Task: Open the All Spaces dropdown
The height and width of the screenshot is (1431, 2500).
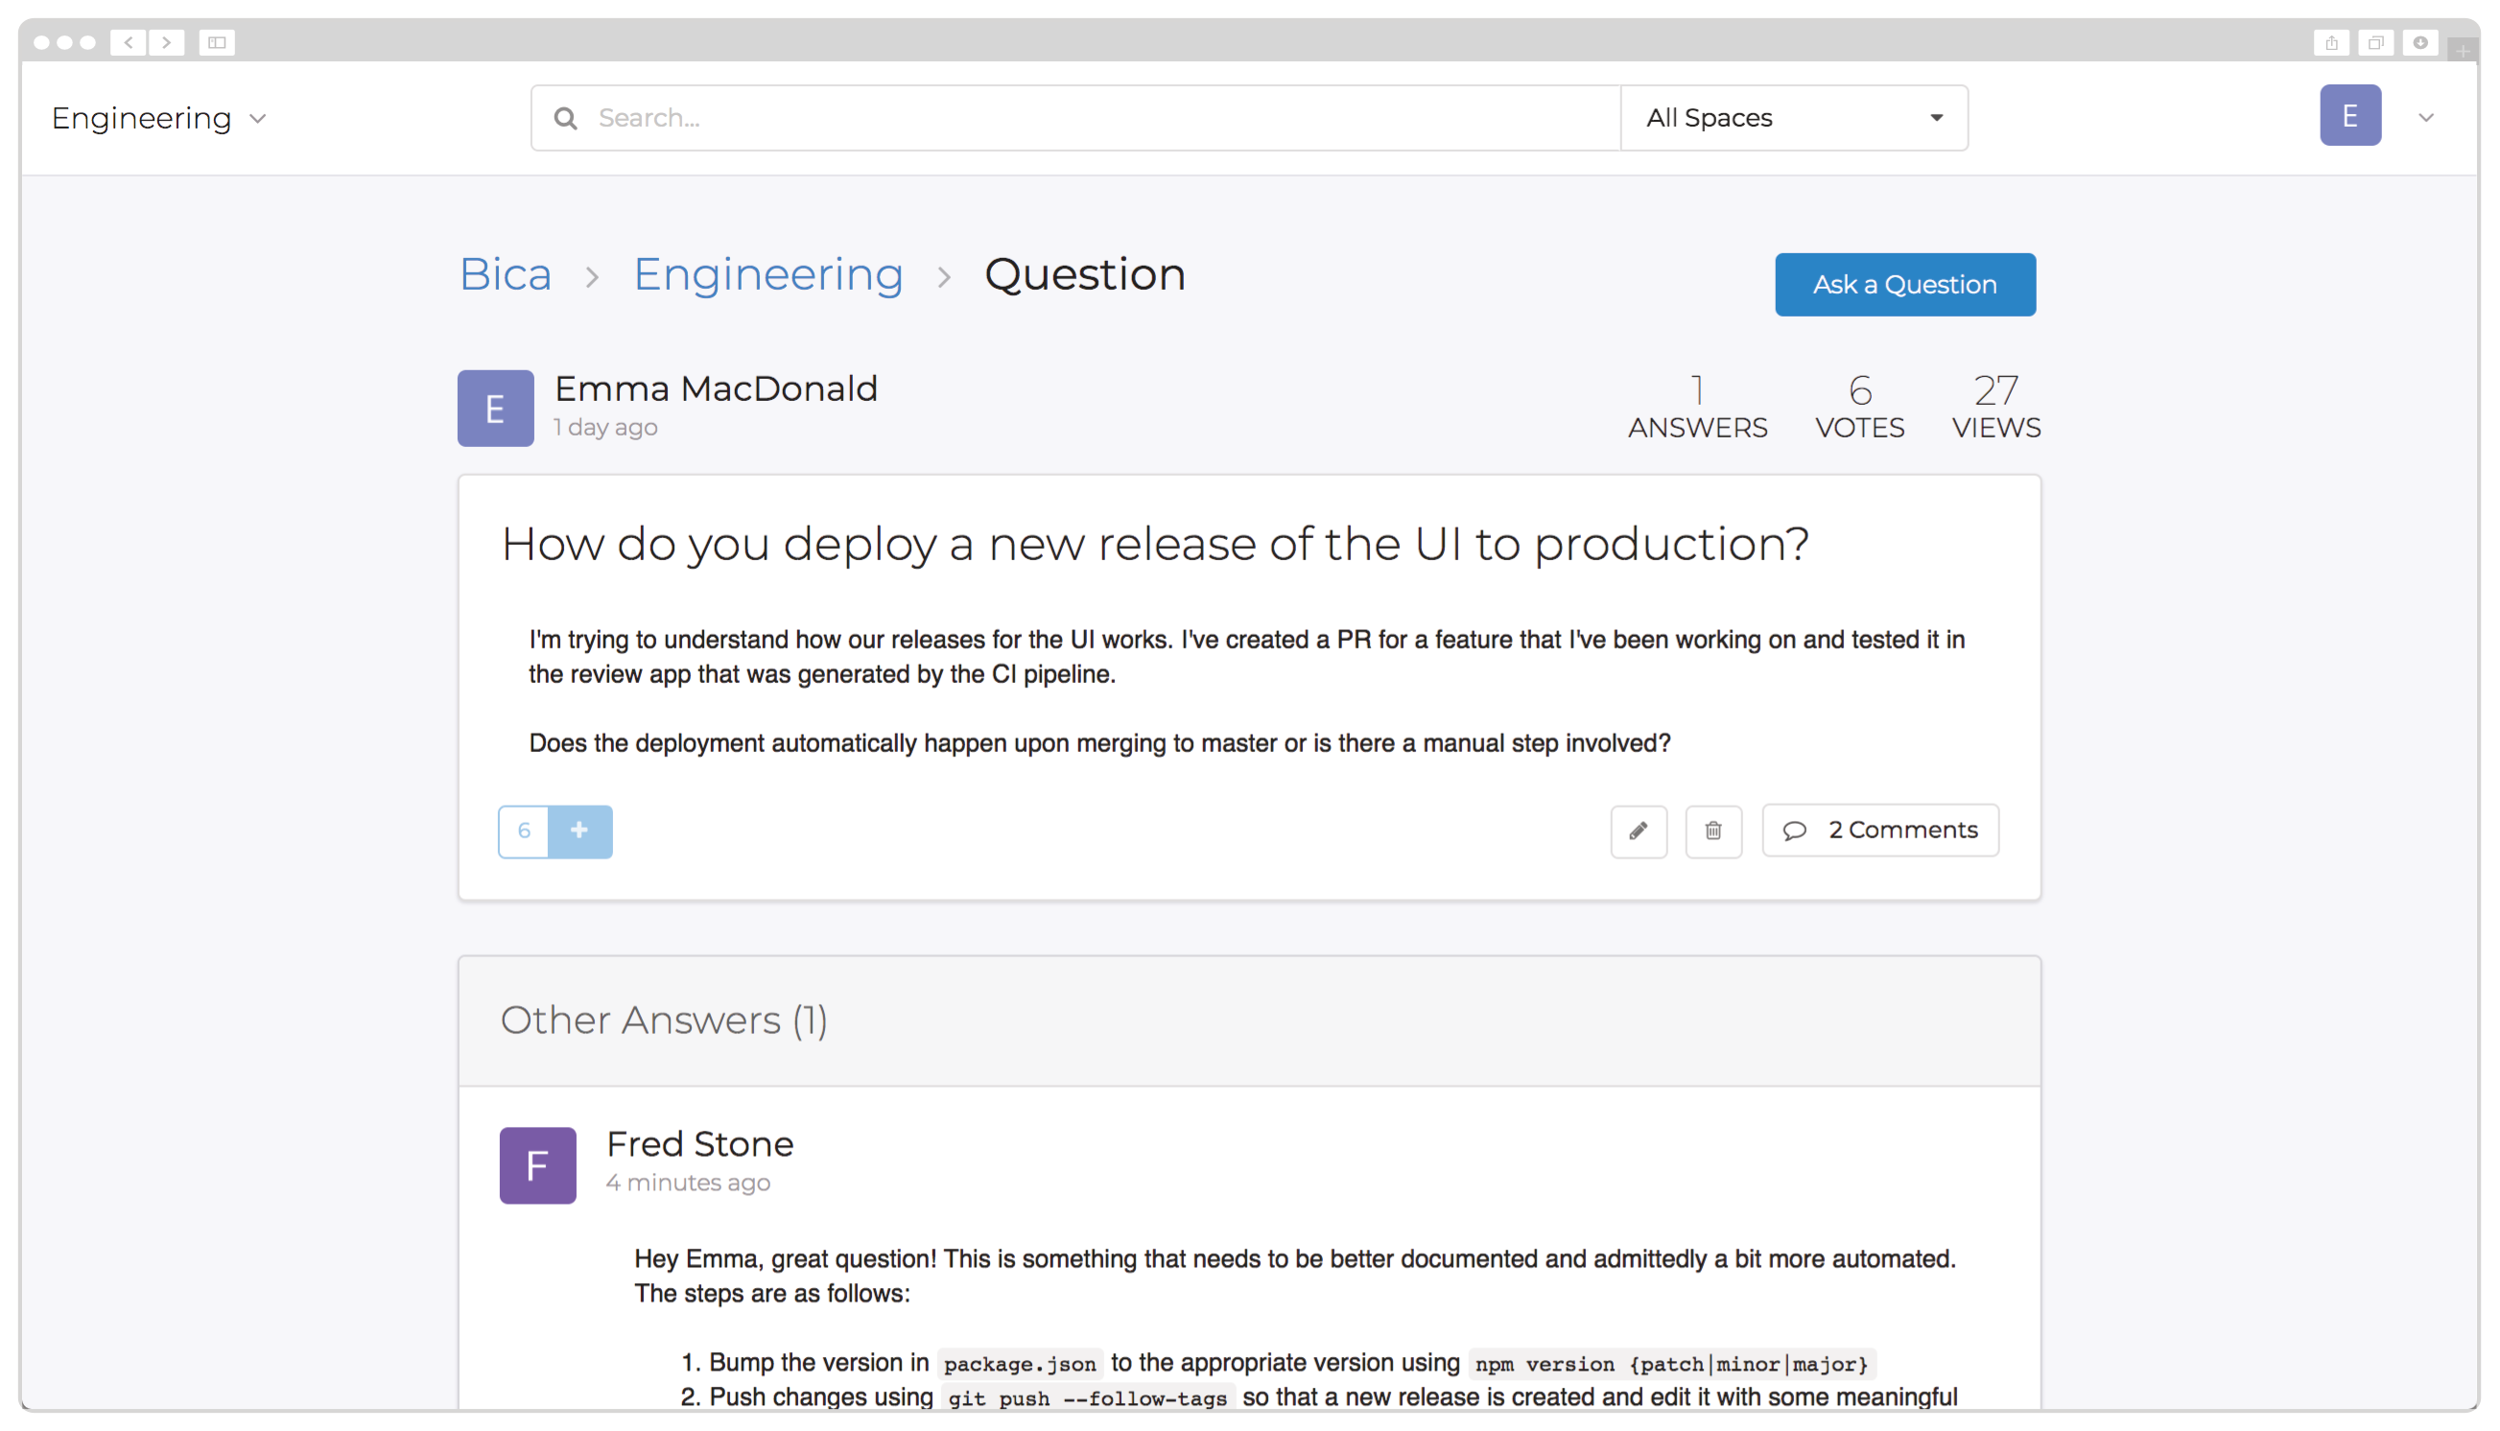Action: pyautogui.click(x=1793, y=118)
